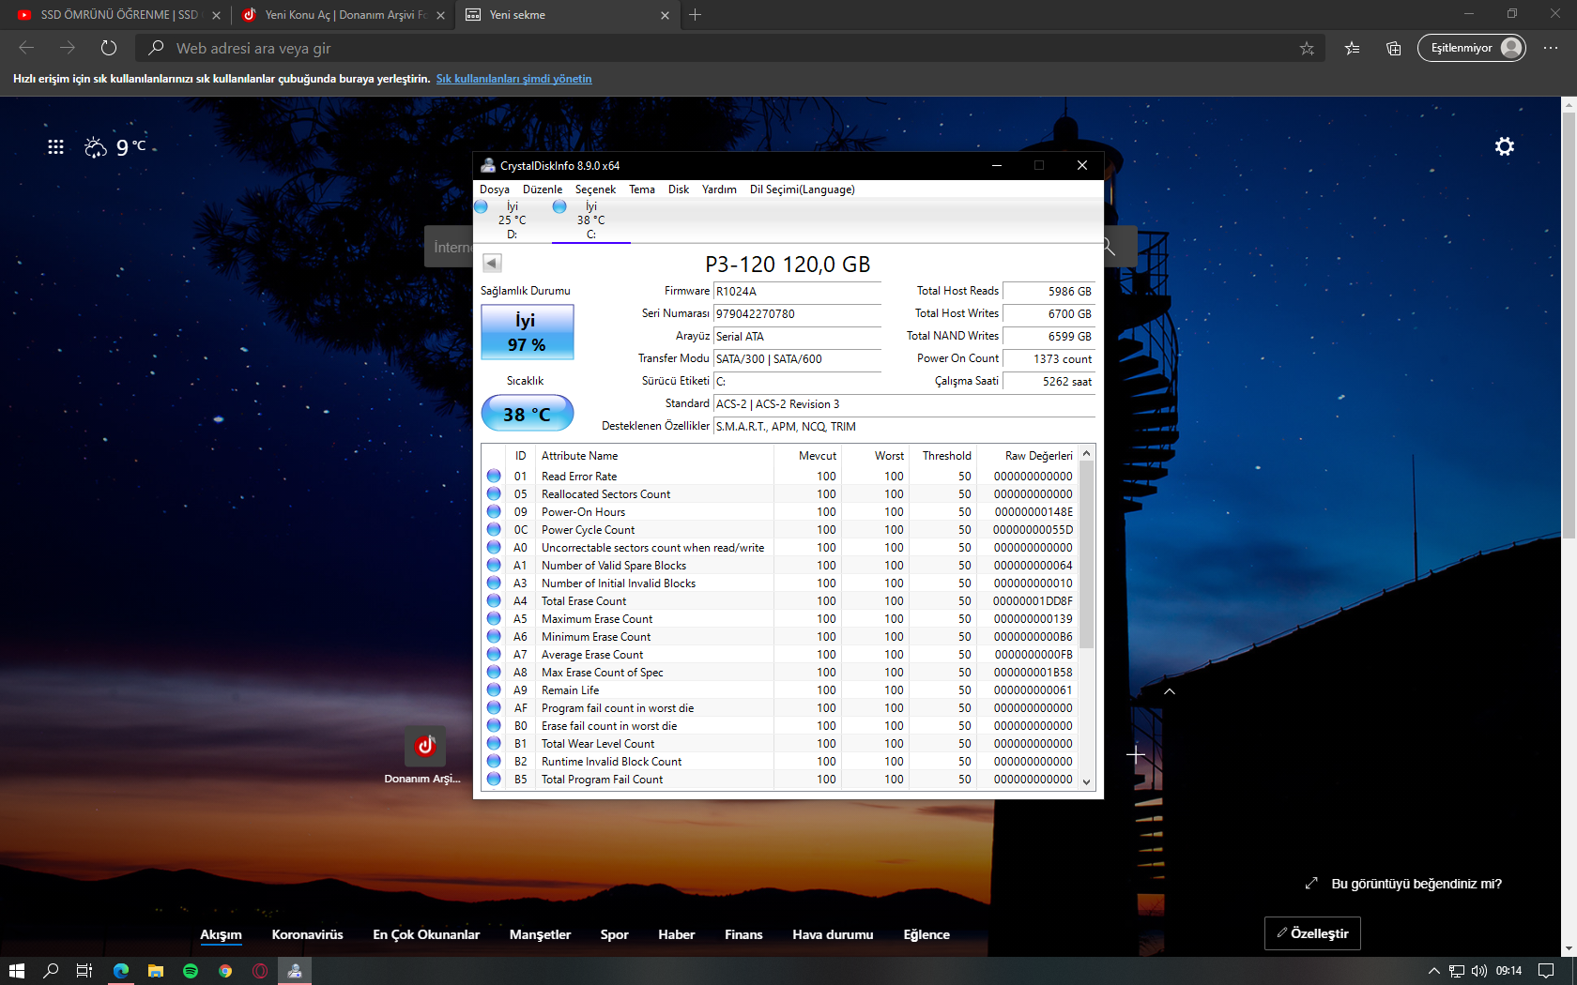Click the attribute list scrollbar thumb
The height and width of the screenshot is (985, 1577).
click(1087, 554)
